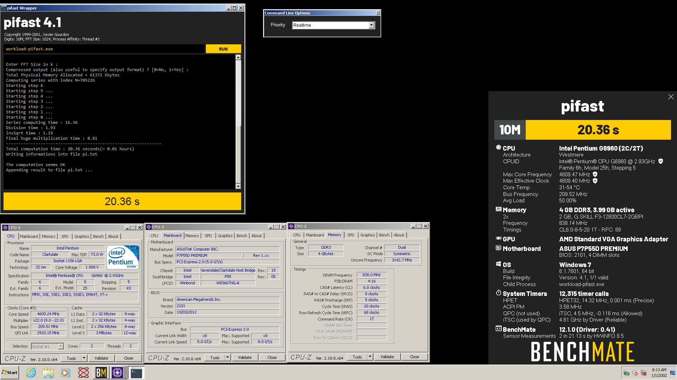Click Tools button in CPU-Z Memory window

pyautogui.click(x=357, y=357)
